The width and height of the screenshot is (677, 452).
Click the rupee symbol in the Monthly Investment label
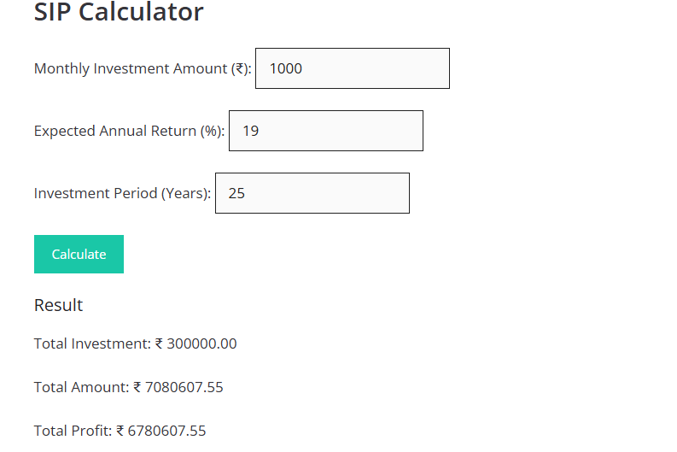(239, 68)
